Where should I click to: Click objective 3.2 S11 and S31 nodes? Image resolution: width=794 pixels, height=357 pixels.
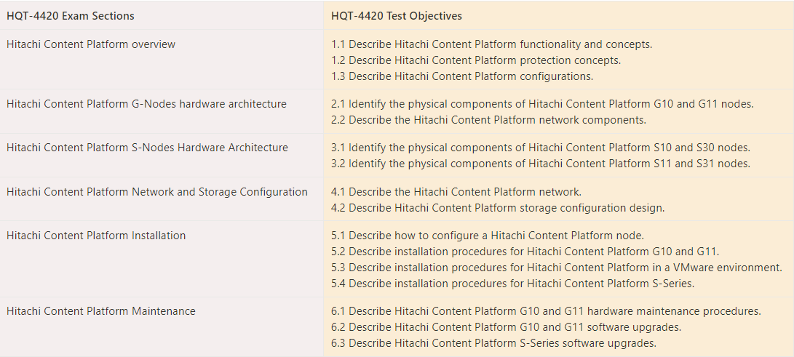tap(541, 164)
